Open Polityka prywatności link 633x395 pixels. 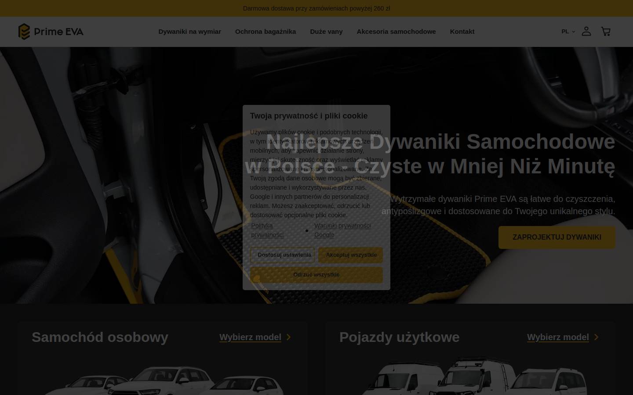point(267,230)
